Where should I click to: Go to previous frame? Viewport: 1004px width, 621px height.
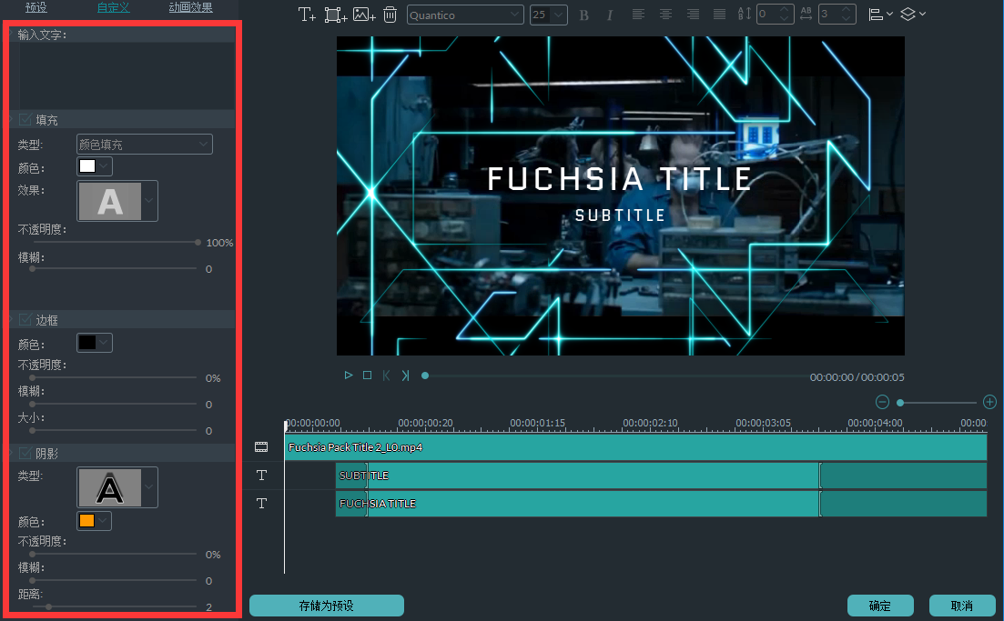click(386, 376)
